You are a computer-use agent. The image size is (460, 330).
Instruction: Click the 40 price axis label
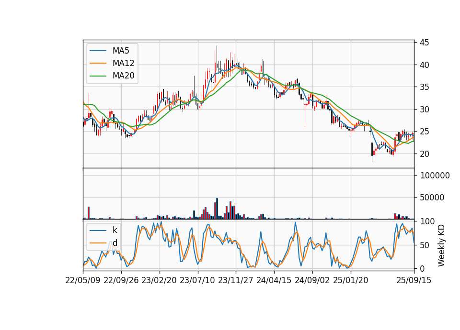click(x=424, y=65)
